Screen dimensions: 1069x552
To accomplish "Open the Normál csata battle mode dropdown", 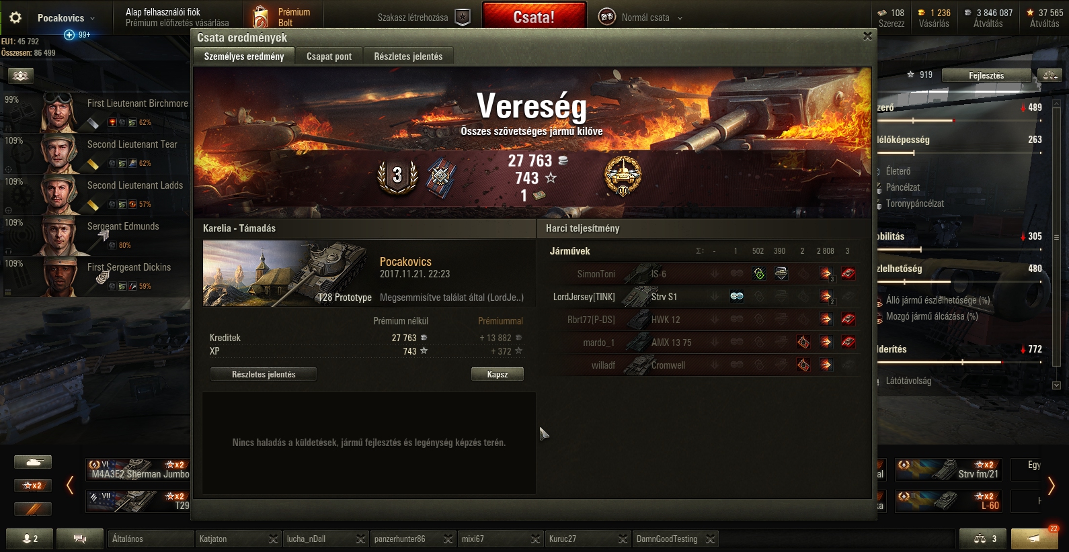I will [x=641, y=17].
